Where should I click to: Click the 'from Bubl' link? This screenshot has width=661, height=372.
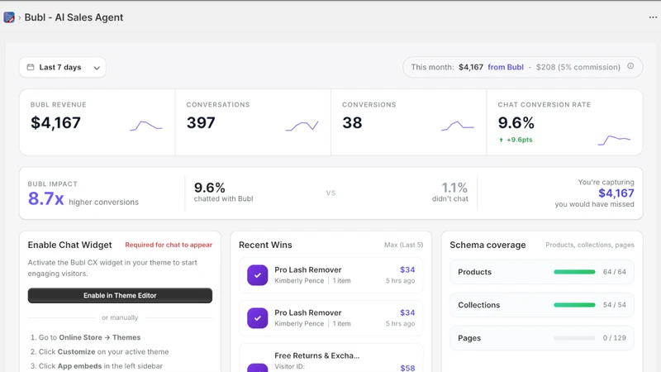[x=506, y=67]
